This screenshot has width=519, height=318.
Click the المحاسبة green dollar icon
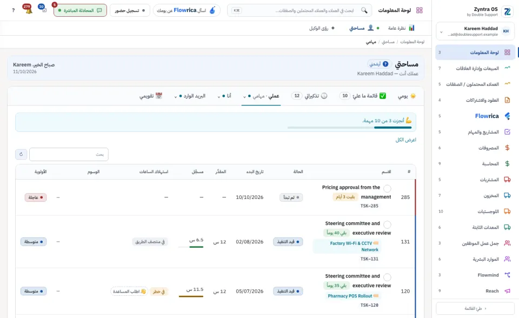click(x=507, y=164)
